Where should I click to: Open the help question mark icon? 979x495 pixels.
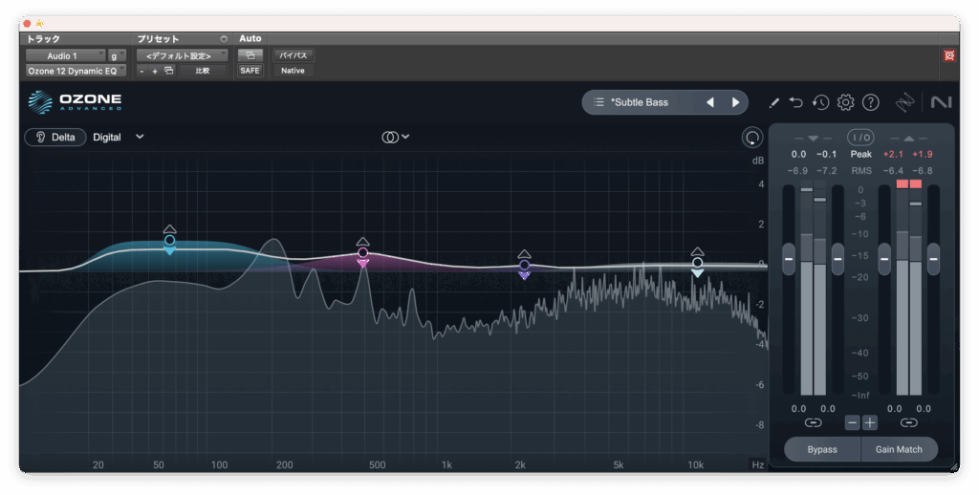[x=870, y=102]
